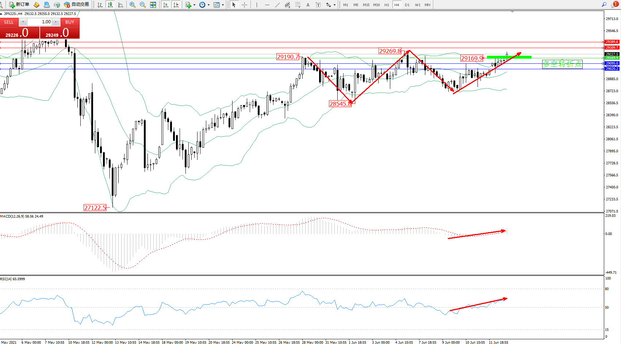This screenshot has width=621, height=344.
Task: Click the red SELL button
Action: [9, 22]
